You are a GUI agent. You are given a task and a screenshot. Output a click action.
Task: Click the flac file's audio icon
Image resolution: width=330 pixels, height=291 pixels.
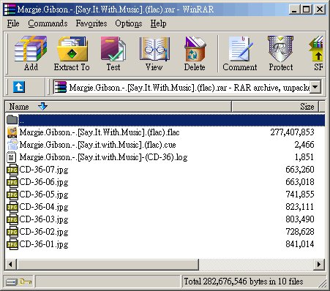pyautogui.click(x=12, y=132)
